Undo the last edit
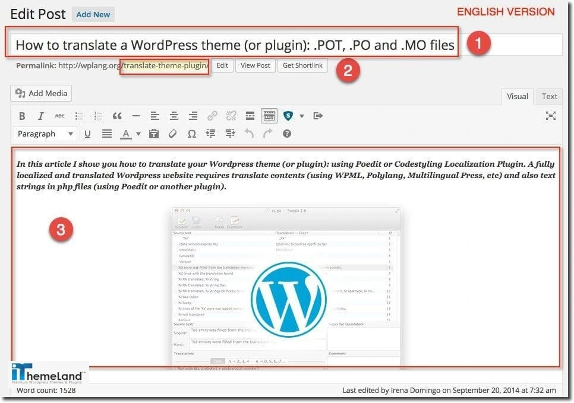This screenshot has height=403, width=574. point(249,134)
